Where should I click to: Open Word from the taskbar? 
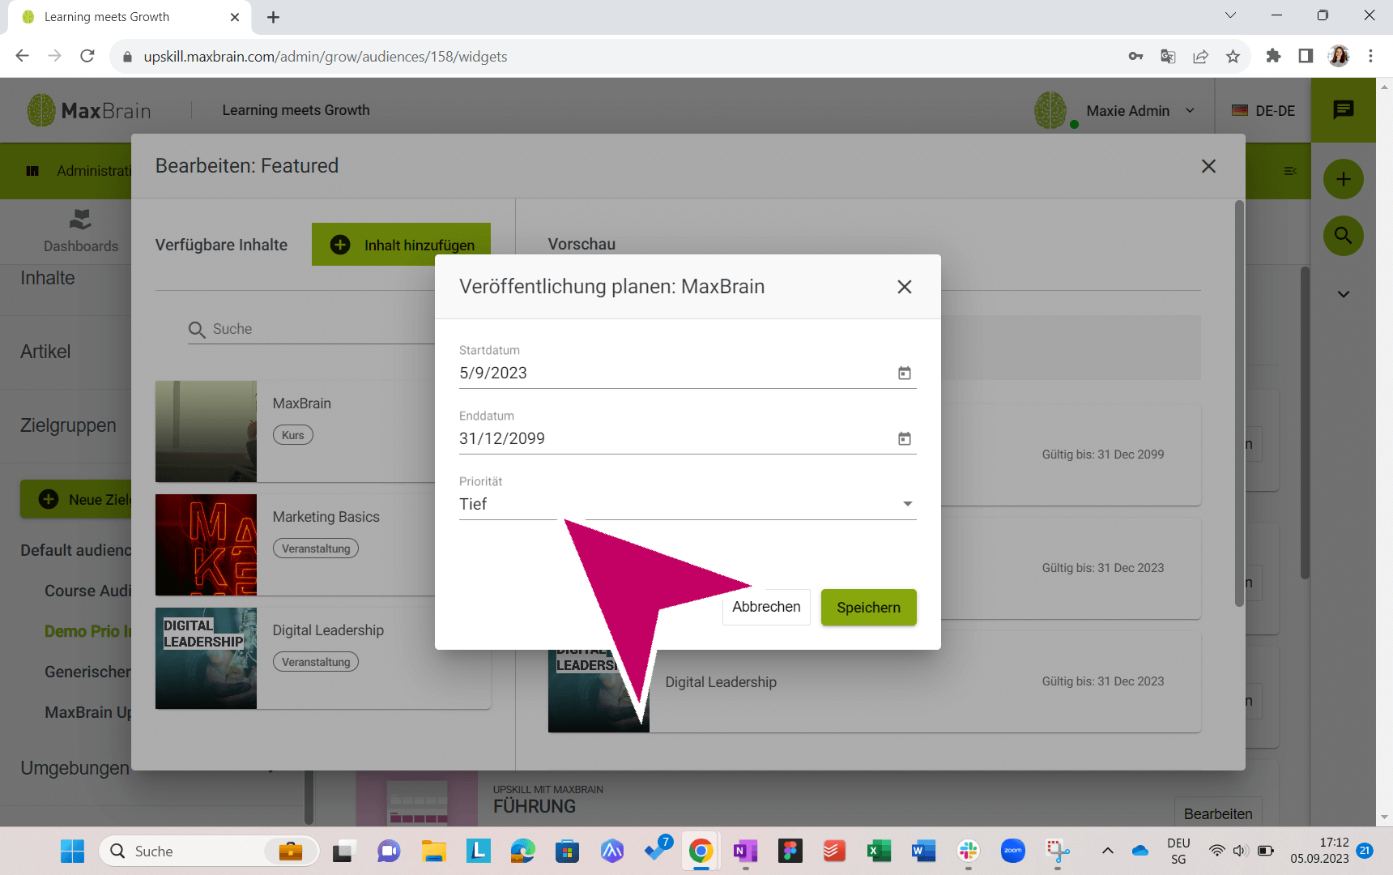[923, 851]
